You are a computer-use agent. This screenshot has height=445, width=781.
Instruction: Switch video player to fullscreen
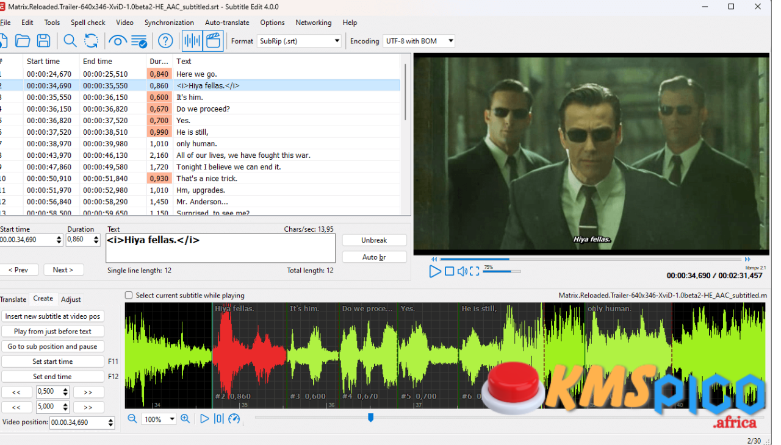click(x=475, y=271)
